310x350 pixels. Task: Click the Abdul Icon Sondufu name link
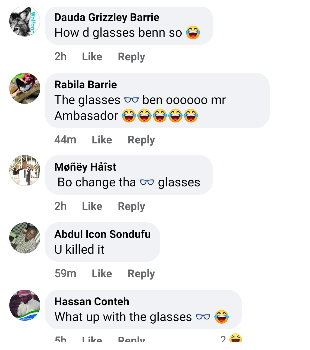102,234
